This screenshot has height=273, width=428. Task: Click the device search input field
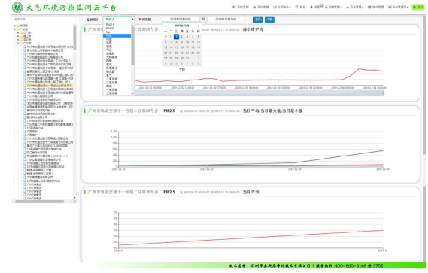(x=44, y=20)
